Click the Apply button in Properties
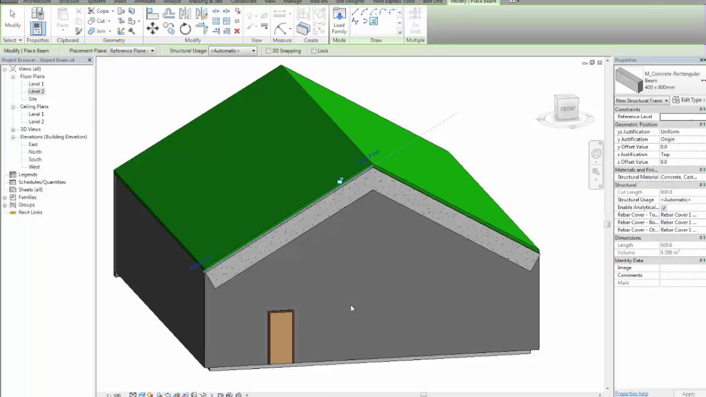The height and width of the screenshot is (397, 706). (688, 394)
